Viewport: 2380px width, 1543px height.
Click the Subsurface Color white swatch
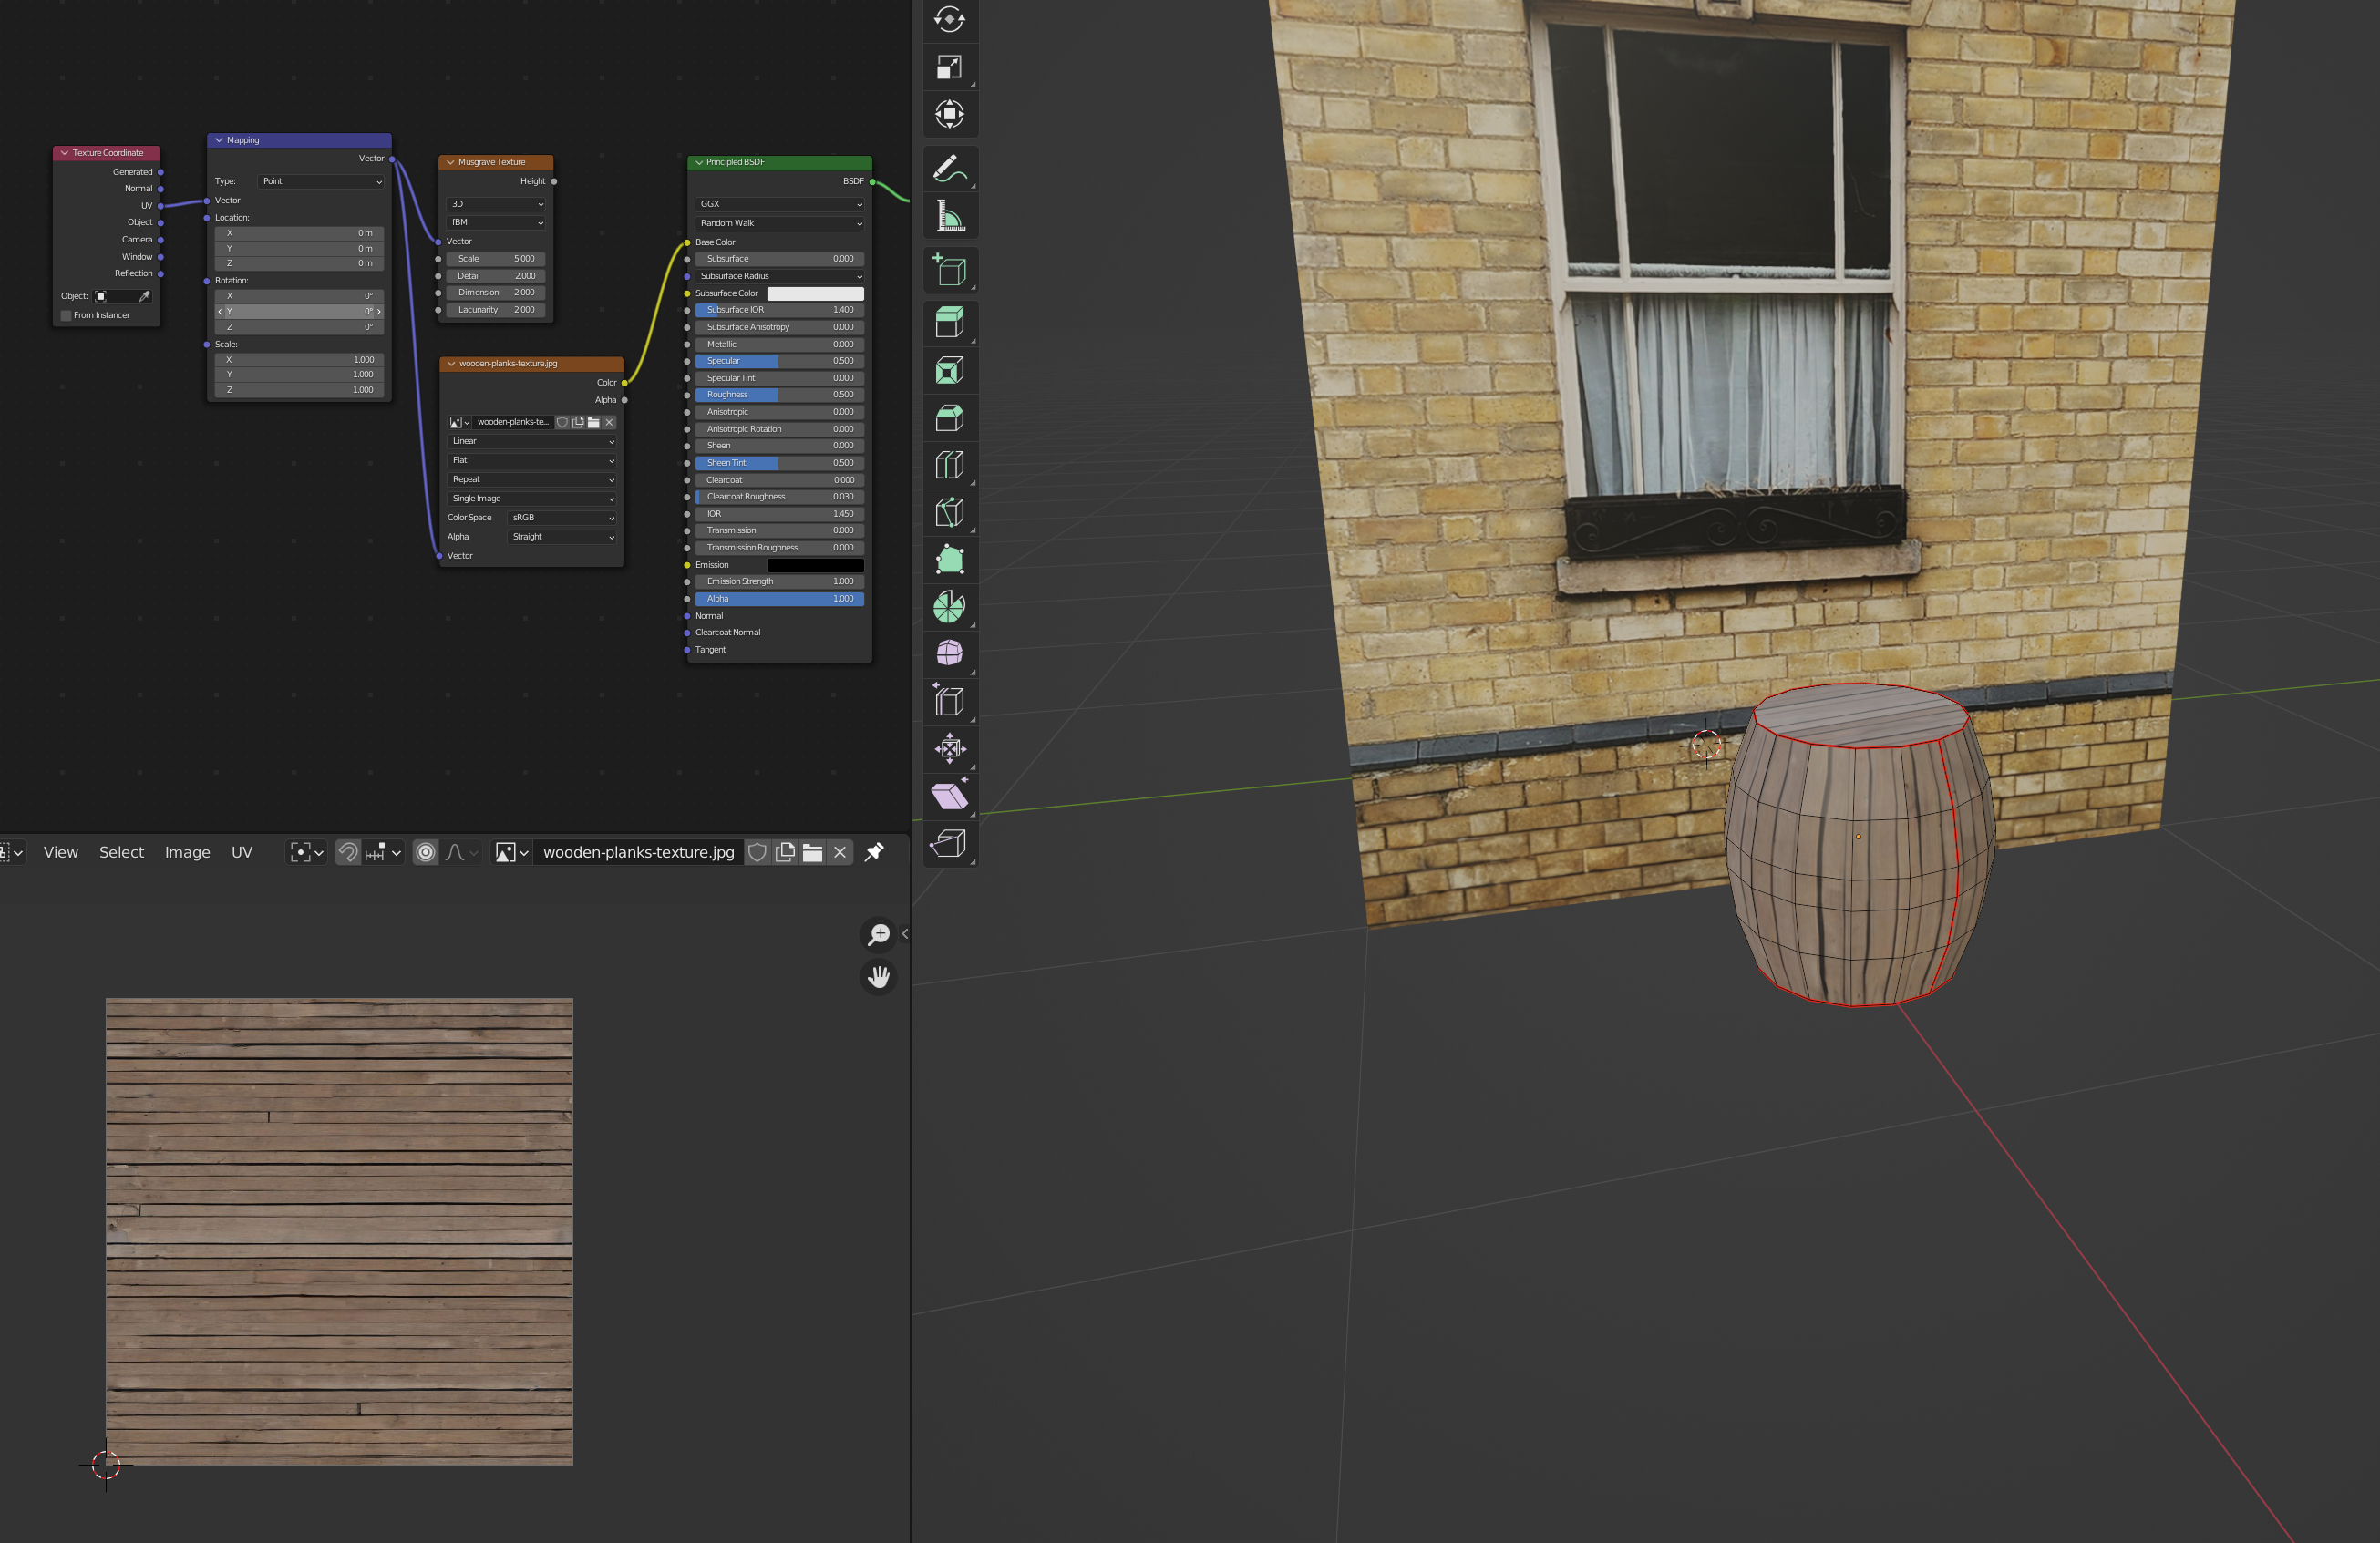[x=814, y=293]
